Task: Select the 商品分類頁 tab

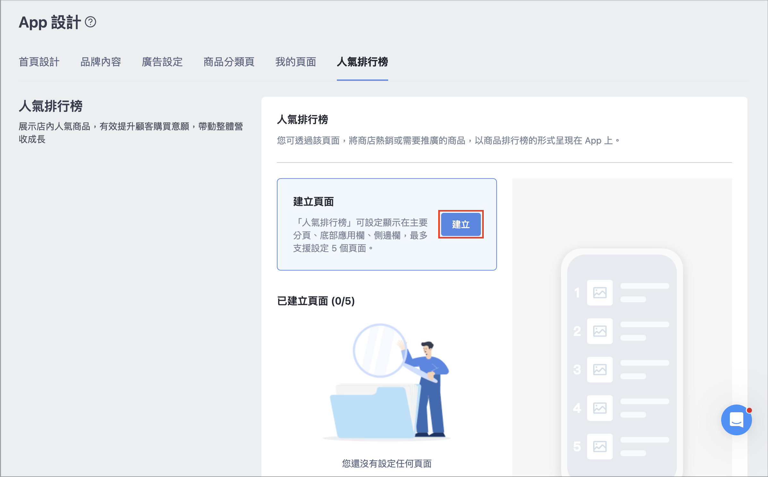Action: tap(229, 62)
